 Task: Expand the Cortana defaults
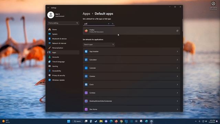(x=177, y=93)
